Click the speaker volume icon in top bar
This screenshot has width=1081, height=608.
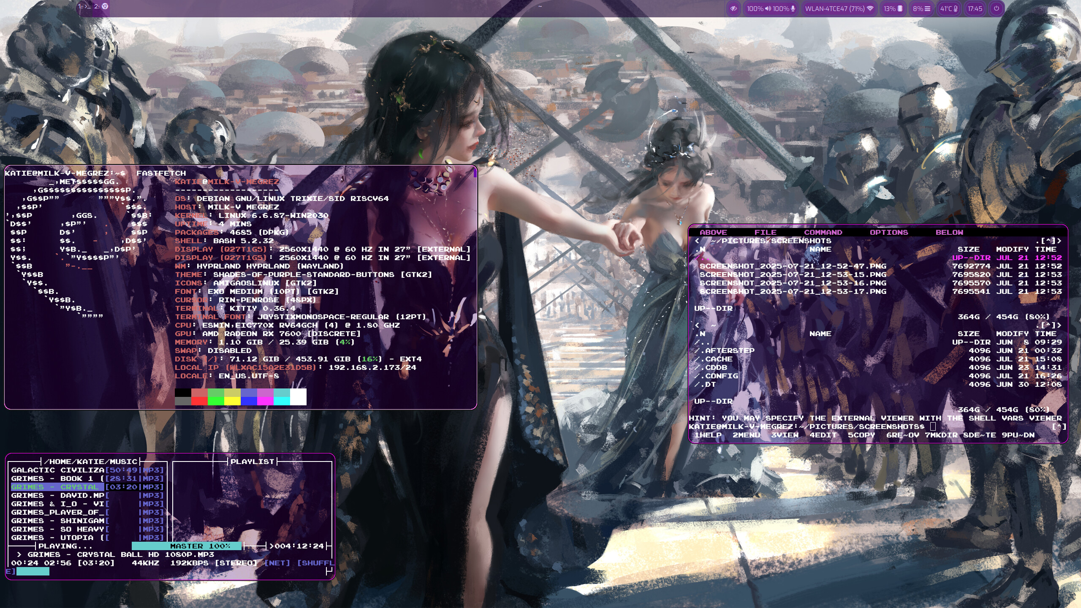[x=768, y=8]
